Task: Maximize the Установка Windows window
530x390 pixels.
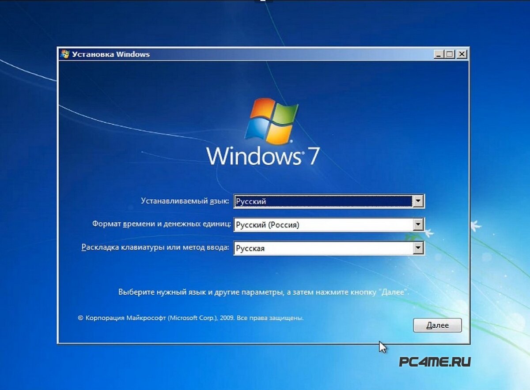Action: 450,54
